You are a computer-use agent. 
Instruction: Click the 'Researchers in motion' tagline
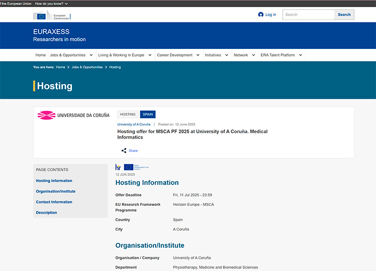point(59,39)
